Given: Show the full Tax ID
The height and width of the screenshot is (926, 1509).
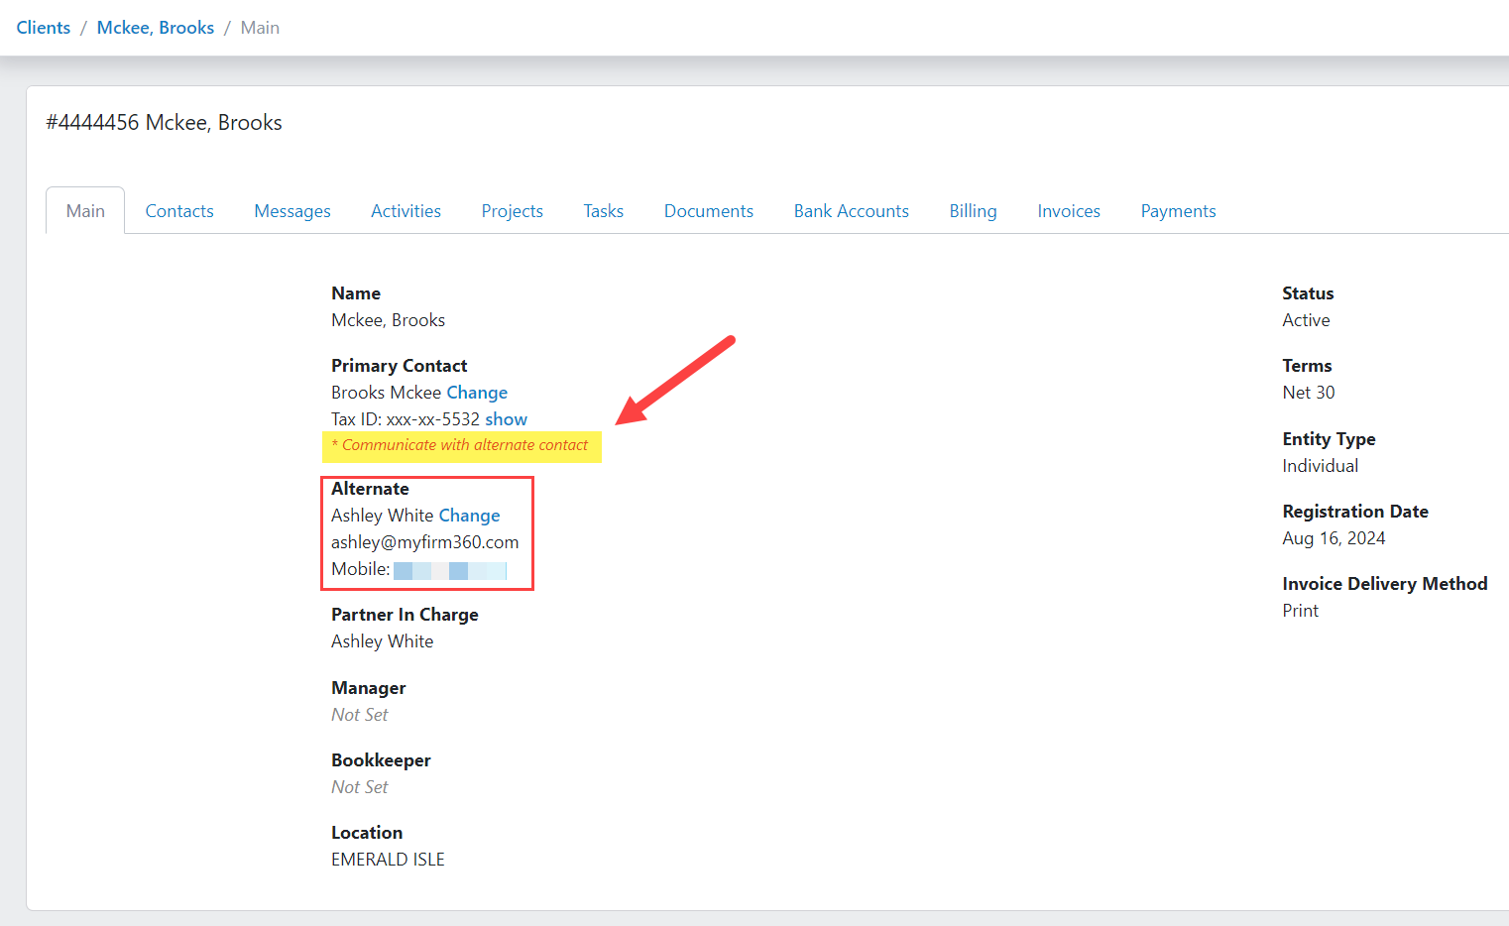Looking at the screenshot, I should [507, 418].
